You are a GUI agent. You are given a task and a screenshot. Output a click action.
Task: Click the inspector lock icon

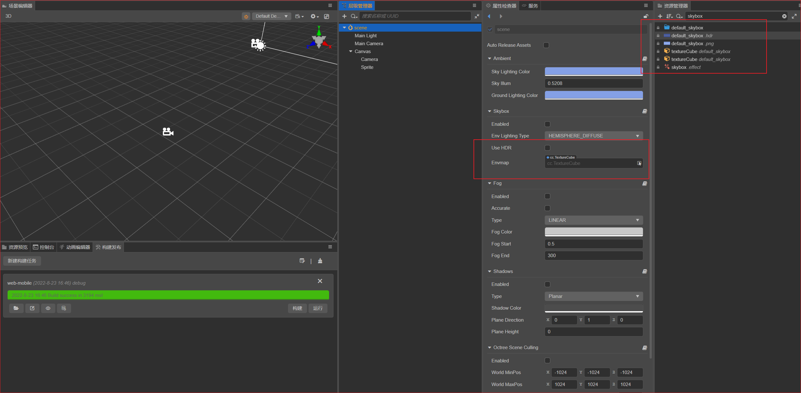click(645, 16)
